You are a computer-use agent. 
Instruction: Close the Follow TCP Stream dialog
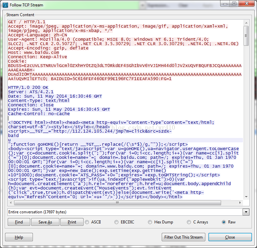point(230,237)
